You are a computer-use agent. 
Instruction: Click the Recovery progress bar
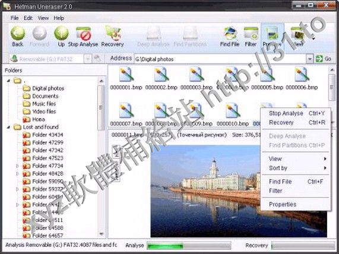(303, 246)
